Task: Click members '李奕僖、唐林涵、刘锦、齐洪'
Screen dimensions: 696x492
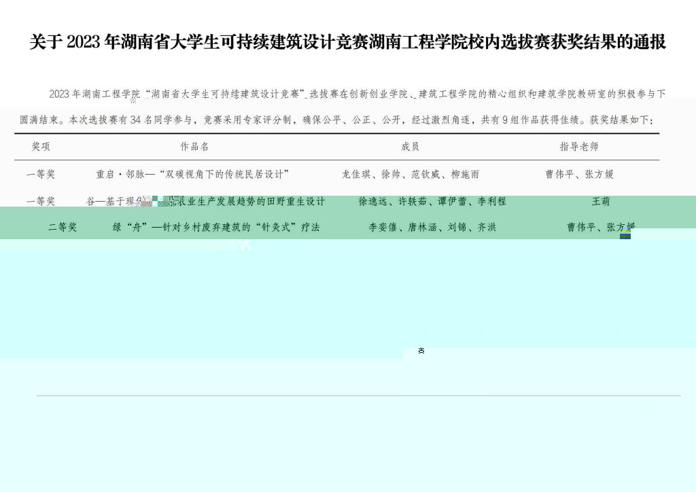Action: [x=432, y=227]
